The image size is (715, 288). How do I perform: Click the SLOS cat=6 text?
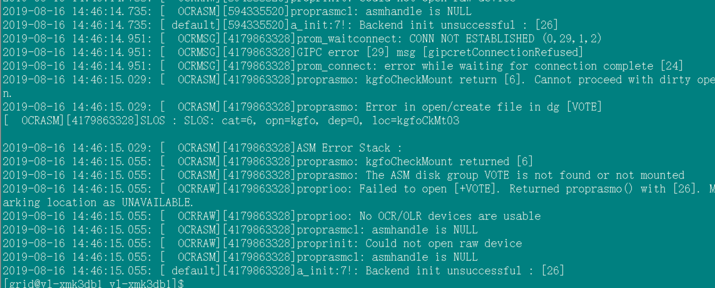click(220, 121)
